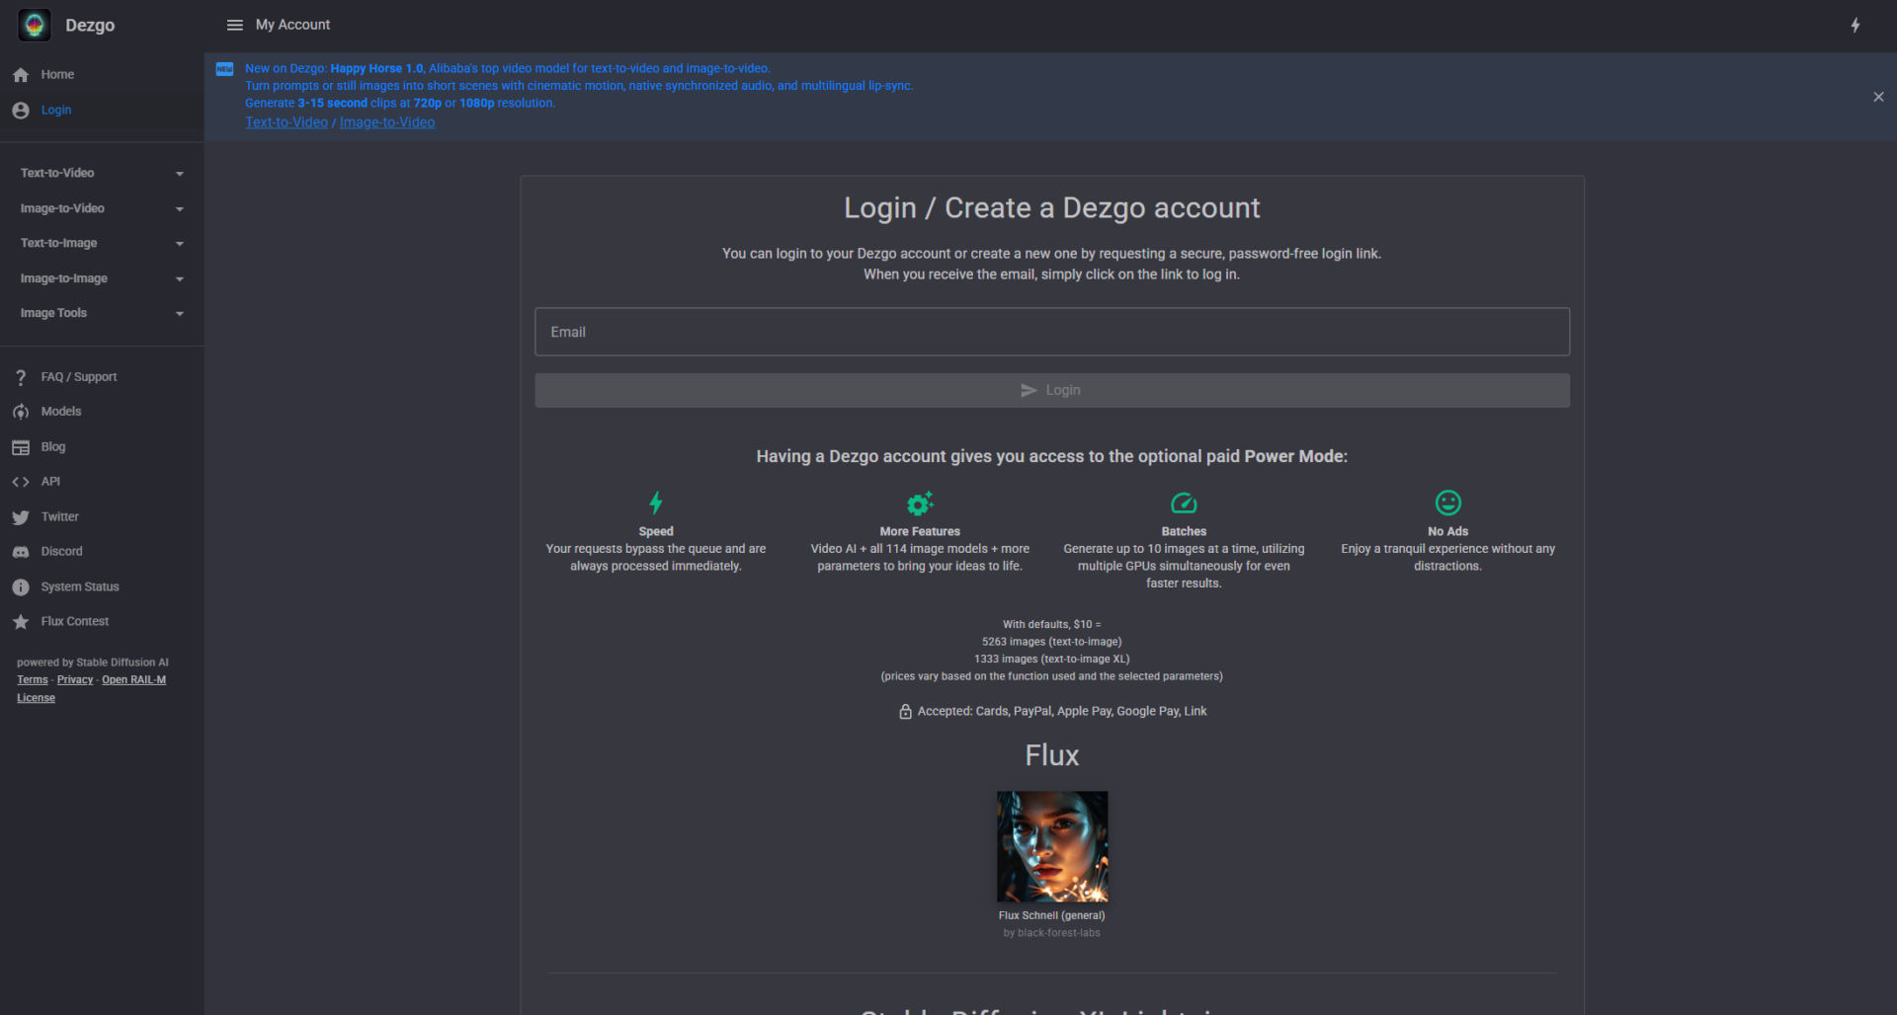Expand the Image-to-Image menu
1897x1015 pixels.
click(x=102, y=279)
